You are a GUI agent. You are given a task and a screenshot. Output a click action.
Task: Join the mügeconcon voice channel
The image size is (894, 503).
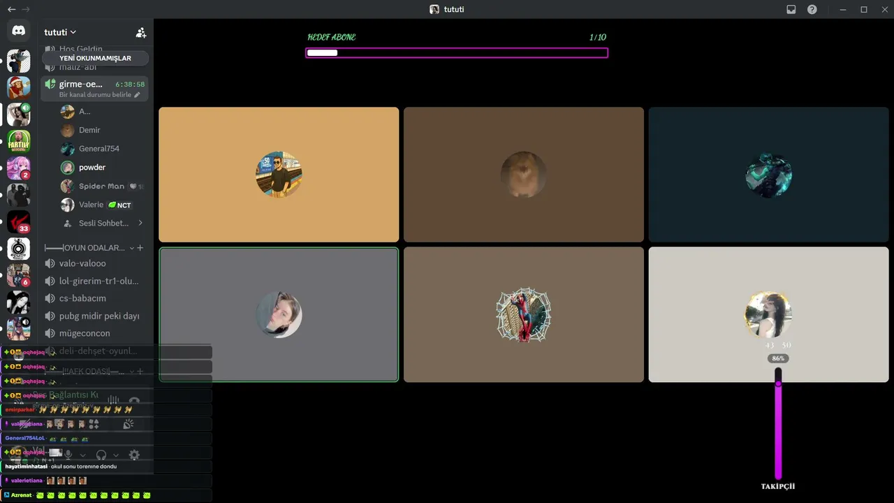95,333
